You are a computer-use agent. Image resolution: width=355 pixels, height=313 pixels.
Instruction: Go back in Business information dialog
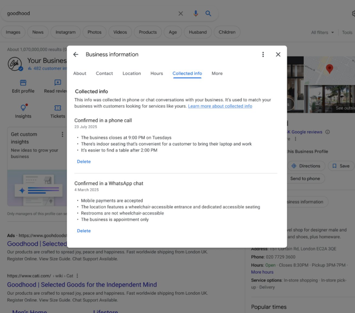[x=76, y=55]
